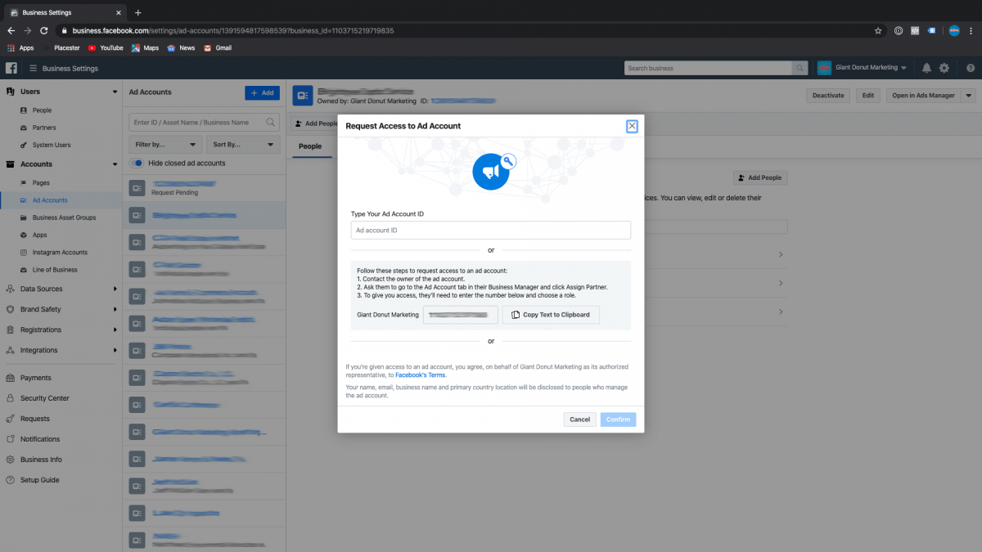Open System Users in the sidebar
Viewport: 982px width, 552px height.
point(52,145)
